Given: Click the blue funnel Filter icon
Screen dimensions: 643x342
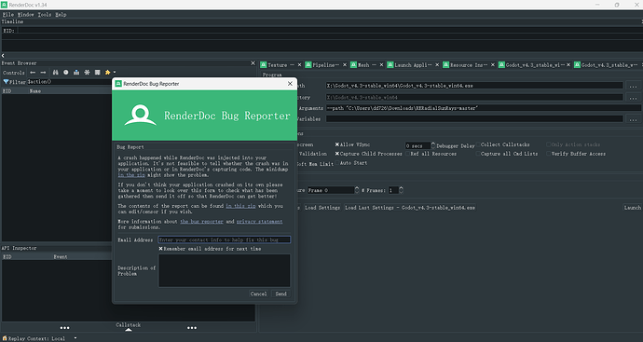Looking at the screenshot, I should tap(6, 82).
